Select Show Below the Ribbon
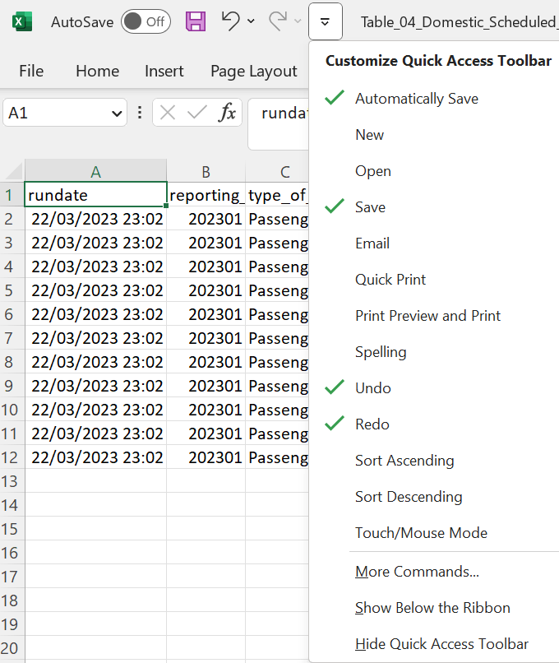Screen dimensions: 559x663 [432, 608]
